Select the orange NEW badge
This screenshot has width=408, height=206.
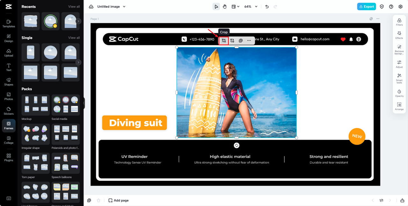point(357,136)
